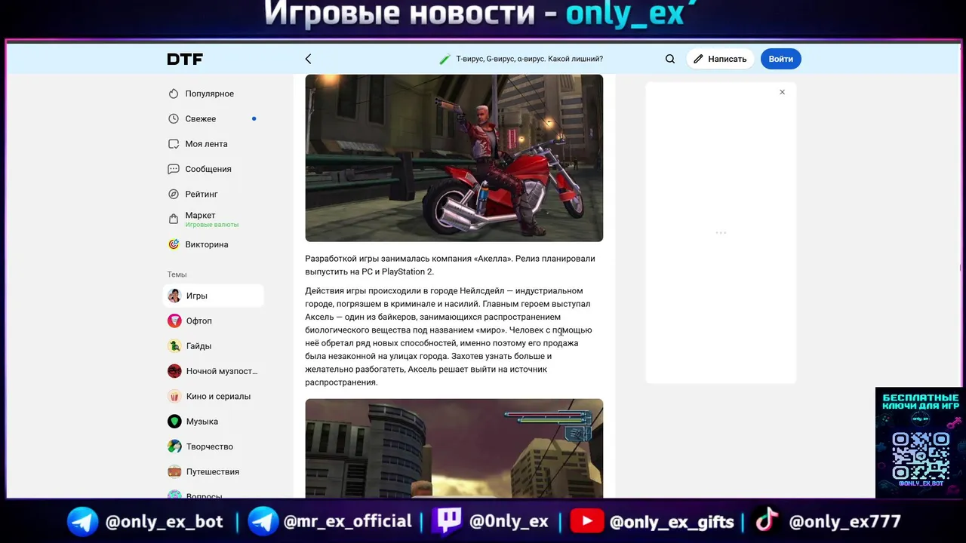Click paragraph starting 'Действия игры происходили'
Image resolution: width=966 pixels, height=543 pixels.
[450, 336]
